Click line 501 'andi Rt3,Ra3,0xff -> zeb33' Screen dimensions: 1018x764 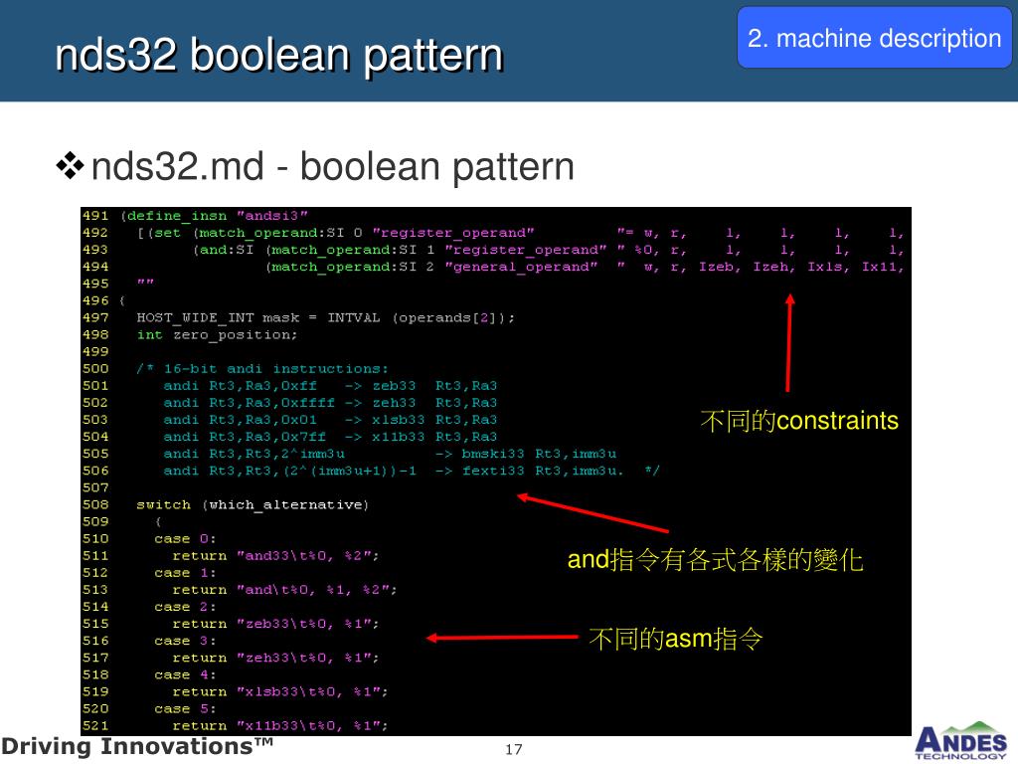[x=330, y=385]
